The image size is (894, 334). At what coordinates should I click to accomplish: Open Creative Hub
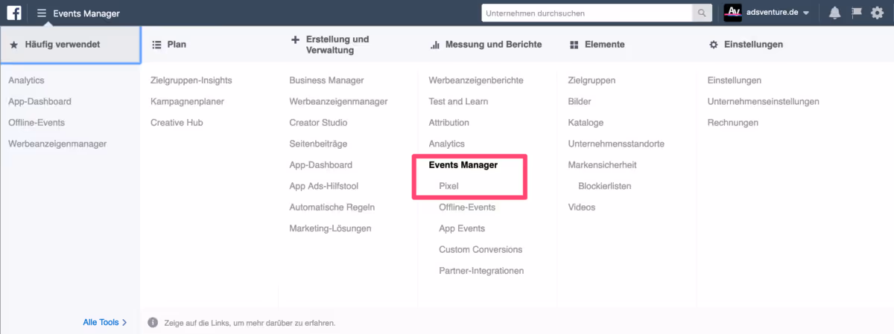177,123
